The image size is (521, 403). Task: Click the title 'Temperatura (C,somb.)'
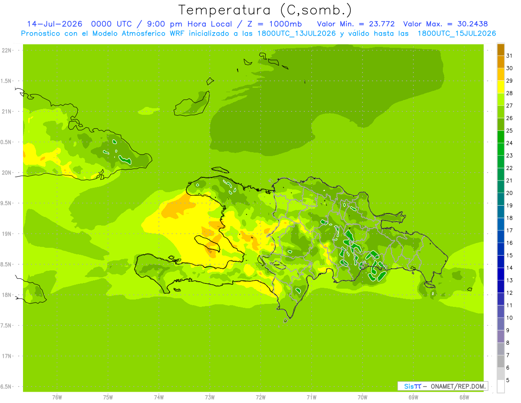[x=265, y=10]
